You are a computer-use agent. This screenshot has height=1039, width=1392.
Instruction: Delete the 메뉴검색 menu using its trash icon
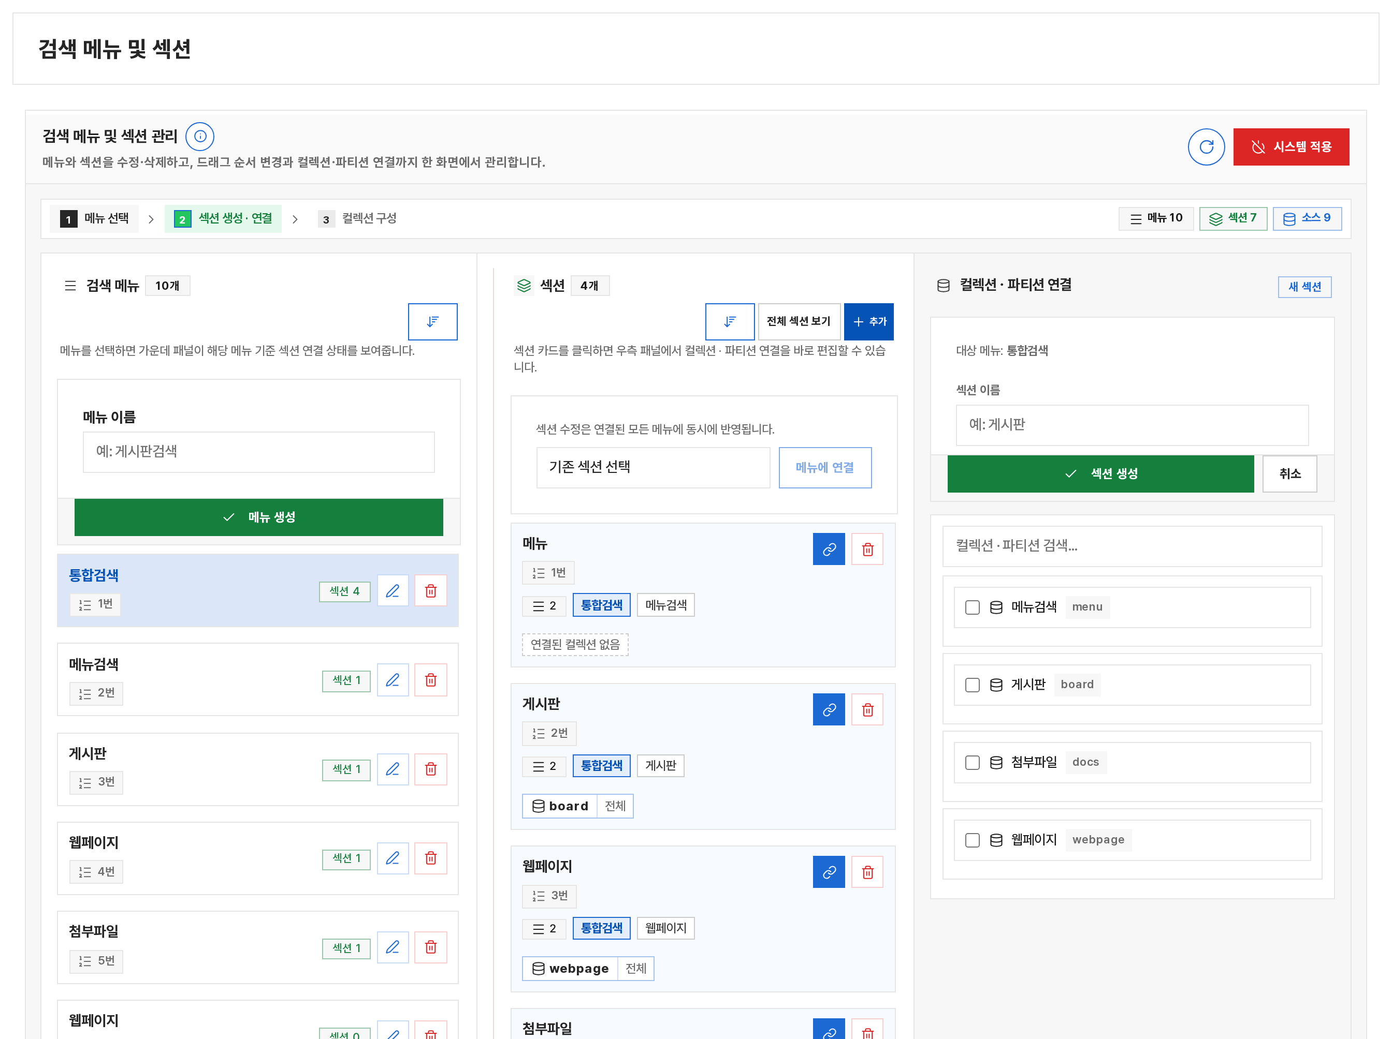pyautogui.click(x=430, y=680)
